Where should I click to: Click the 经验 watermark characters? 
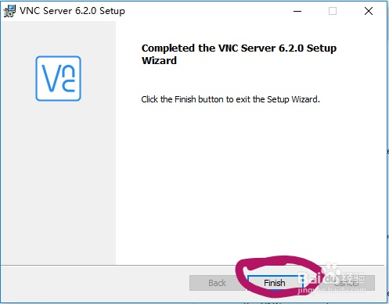355,278
